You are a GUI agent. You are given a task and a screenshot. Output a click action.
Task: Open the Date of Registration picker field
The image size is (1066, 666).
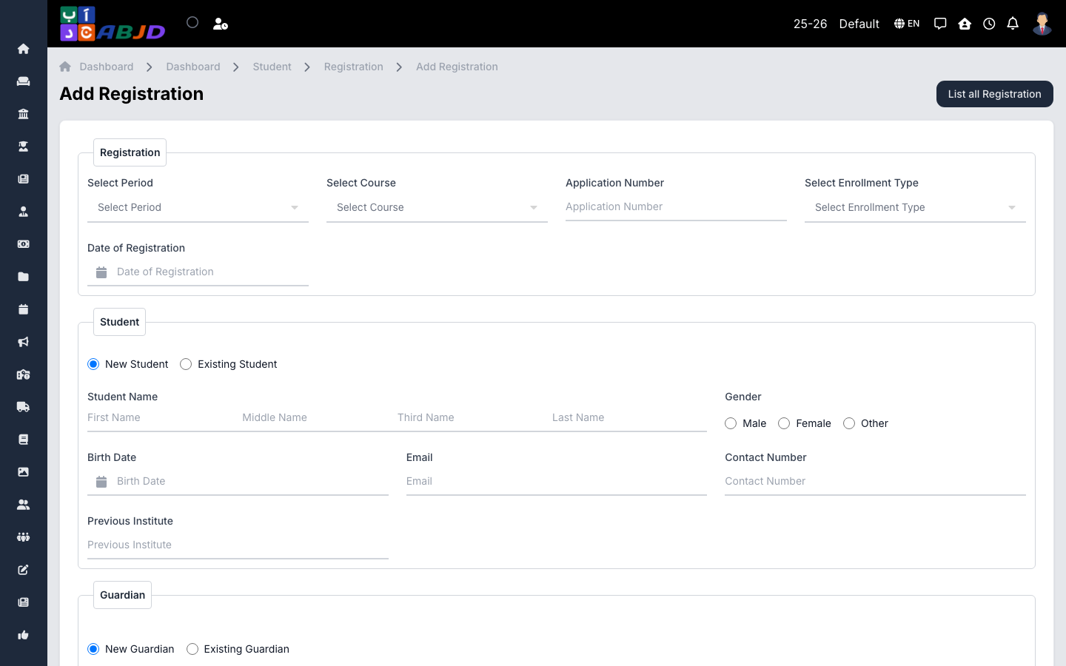[x=198, y=272]
